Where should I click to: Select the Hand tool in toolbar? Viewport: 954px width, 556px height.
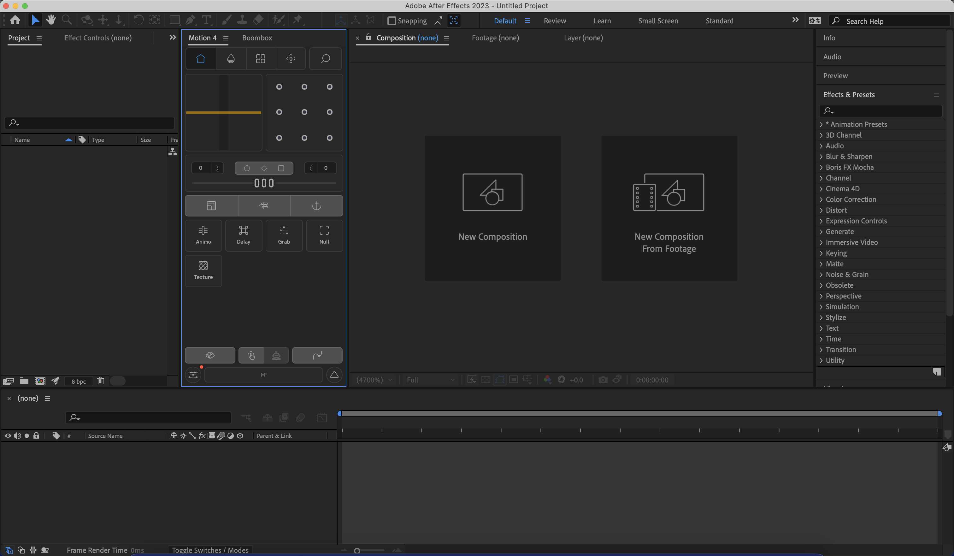[x=51, y=20]
